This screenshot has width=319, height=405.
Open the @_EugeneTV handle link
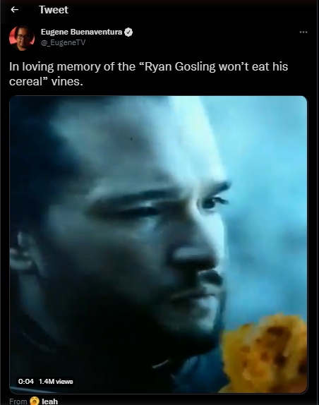point(63,42)
